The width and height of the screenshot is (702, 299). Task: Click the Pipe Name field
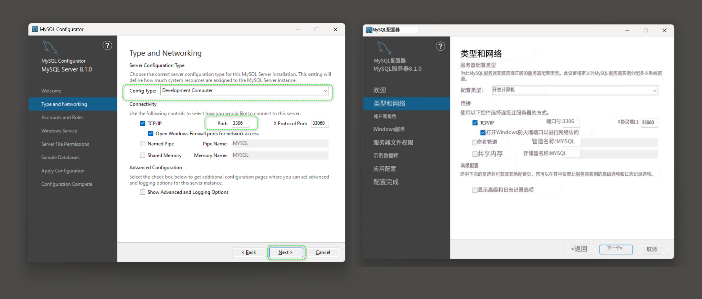[x=280, y=143]
